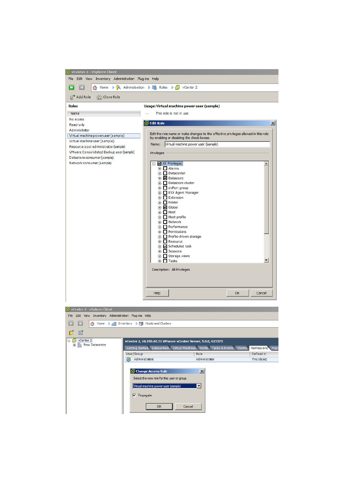Close the Edit Role dialog
This screenshot has width=344, height=486.
[273, 123]
